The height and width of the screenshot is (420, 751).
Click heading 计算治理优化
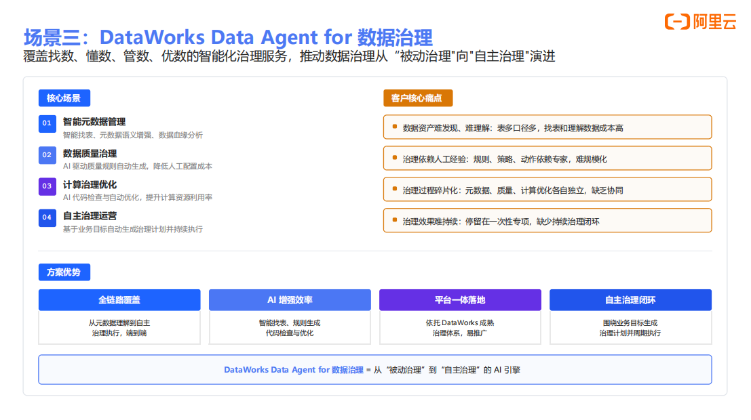[x=90, y=185]
